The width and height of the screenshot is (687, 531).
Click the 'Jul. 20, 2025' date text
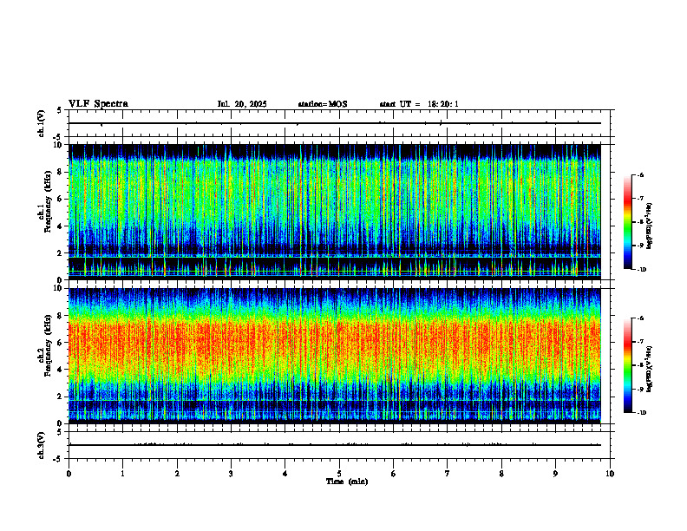click(x=242, y=104)
